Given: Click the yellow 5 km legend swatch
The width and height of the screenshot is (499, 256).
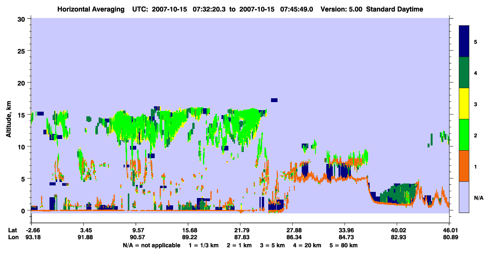Looking at the screenshot, I should tap(464, 104).
